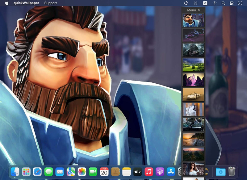Open Apple TV in the Dock
The width and height of the screenshot is (247, 180).
138,172
